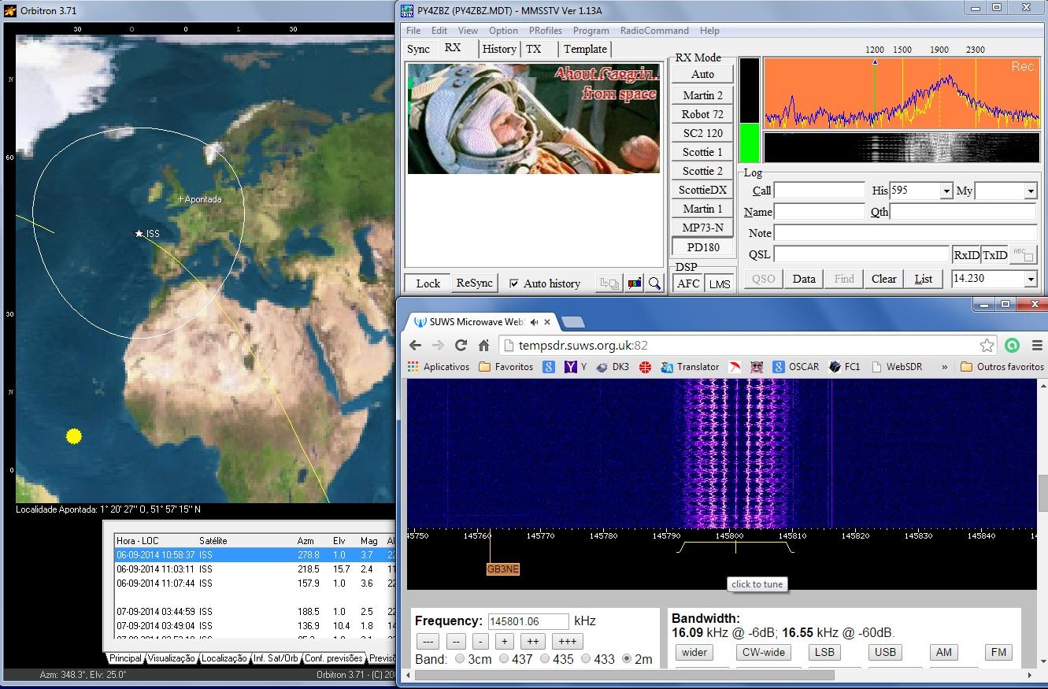Uncheck the Auto history checkbox
Image resolution: width=1048 pixels, height=689 pixels.
tap(514, 283)
